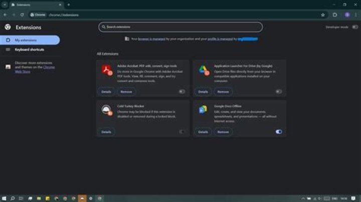The width and height of the screenshot is (361, 202).
Task: Remove Google Docs Offline extension
Action: 223,132
